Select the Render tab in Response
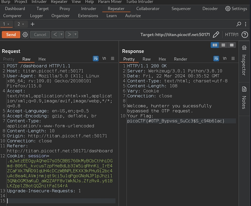The width and height of the screenshot is (251, 206). (180, 59)
